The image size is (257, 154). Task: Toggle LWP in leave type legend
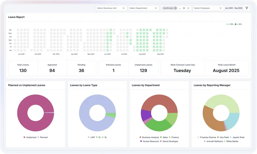point(91,137)
